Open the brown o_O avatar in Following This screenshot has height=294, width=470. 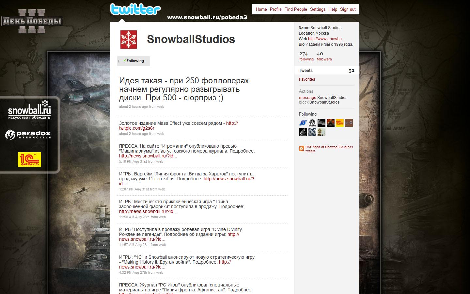click(349, 123)
